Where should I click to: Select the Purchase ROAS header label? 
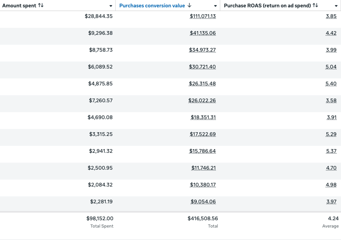coord(267,5)
